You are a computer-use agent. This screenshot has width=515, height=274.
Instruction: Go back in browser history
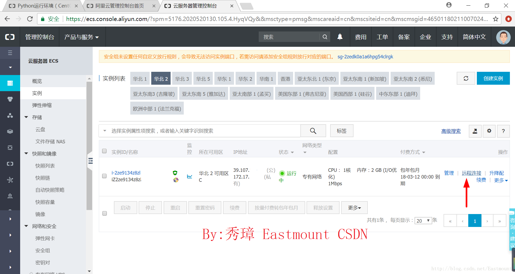(7, 19)
